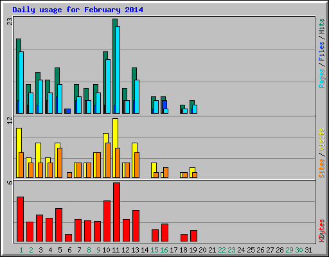329x257 pixels.
Task: Click the cyan Pages bar for day 1
Action: tap(21, 82)
